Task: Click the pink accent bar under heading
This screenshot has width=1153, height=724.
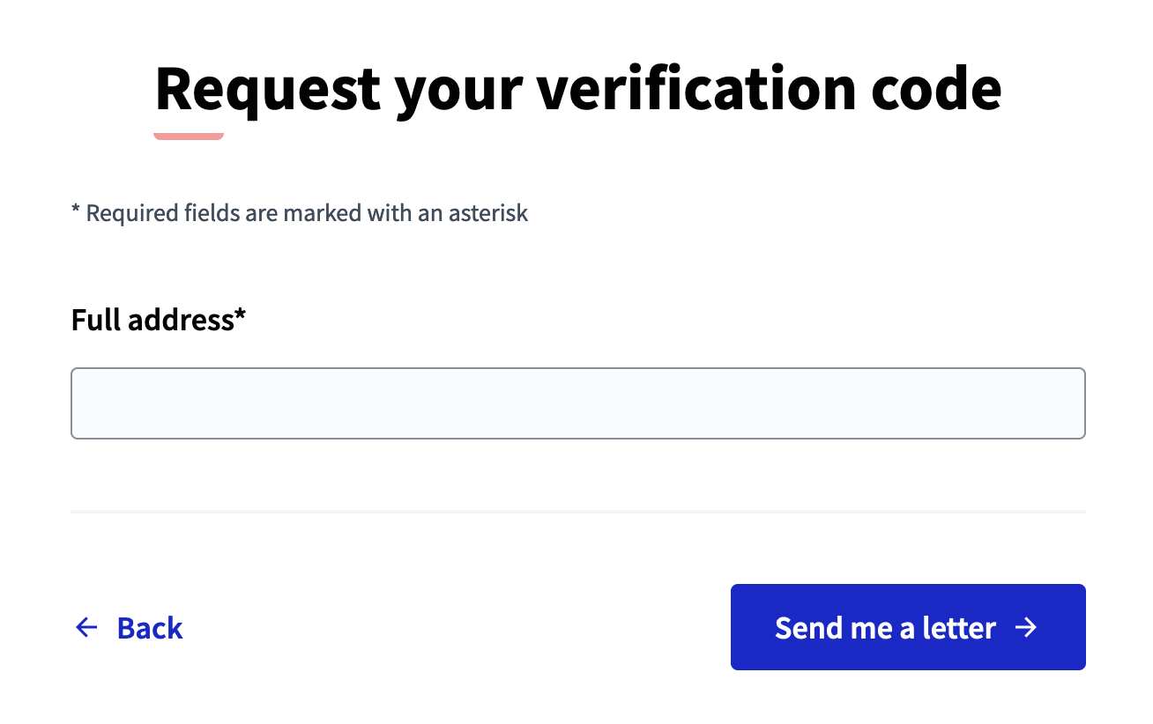Action: coord(189,136)
